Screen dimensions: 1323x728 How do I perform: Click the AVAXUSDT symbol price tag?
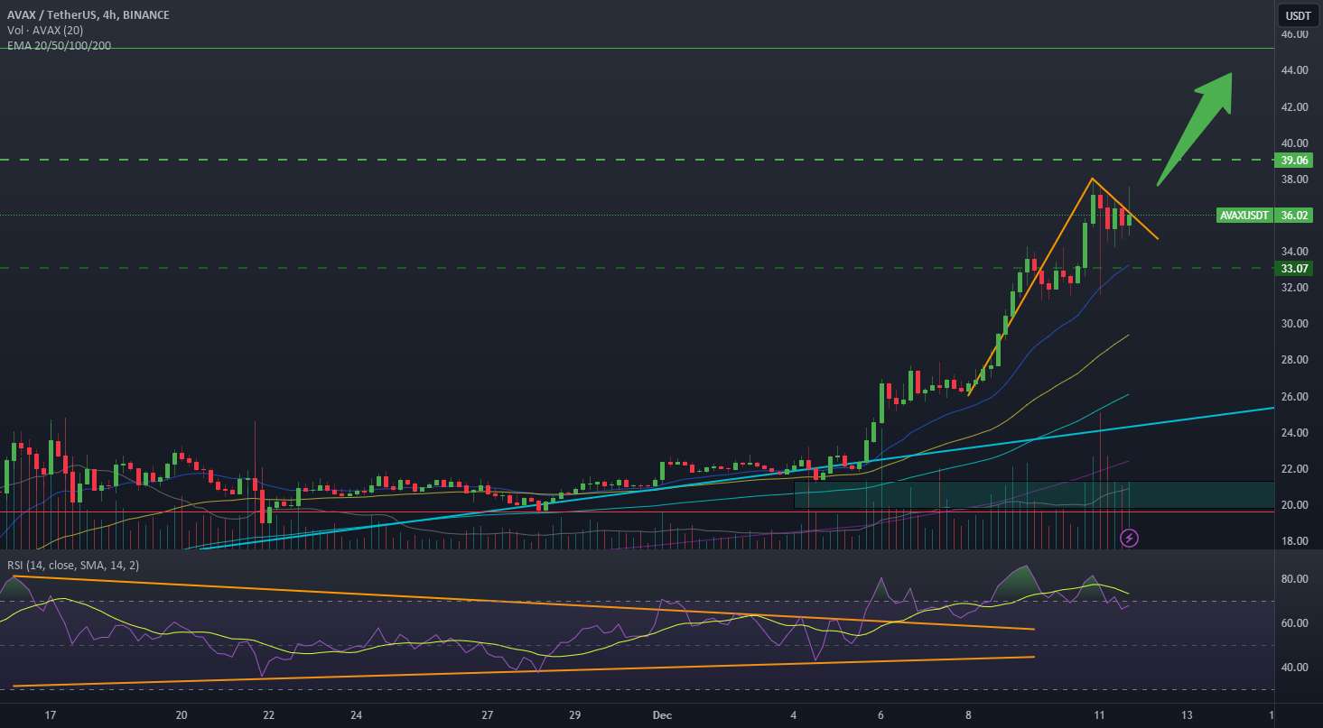coord(1244,216)
